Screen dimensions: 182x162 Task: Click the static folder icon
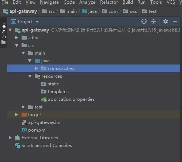coord(44,84)
